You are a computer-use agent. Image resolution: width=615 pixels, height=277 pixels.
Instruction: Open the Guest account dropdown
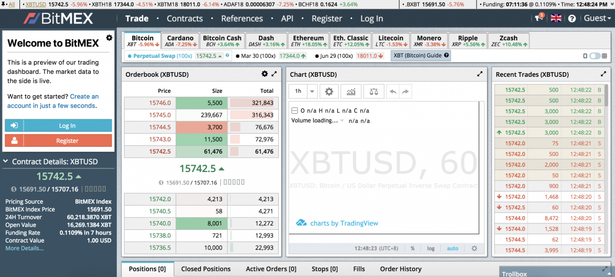pos(598,18)
